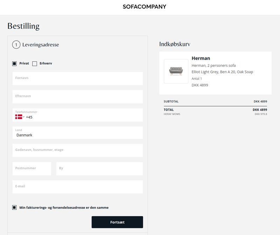Click the Herman, 2 personers sofa description
This screenshot has height=235, width=280.
pos(213,66)
